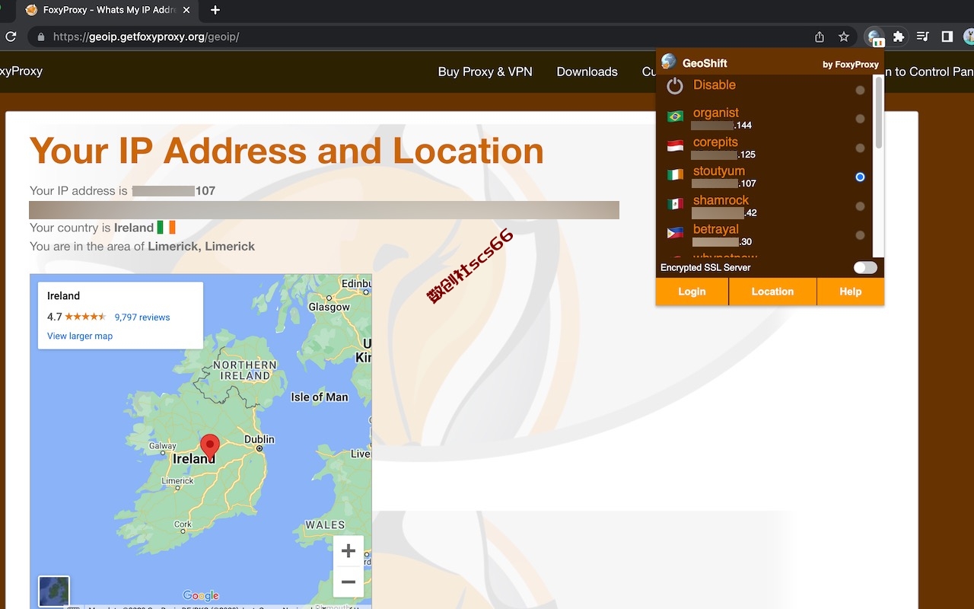Click the betrayal proxy name
The width and height of the screenshot is (974, 609).
tap(715, 229)
